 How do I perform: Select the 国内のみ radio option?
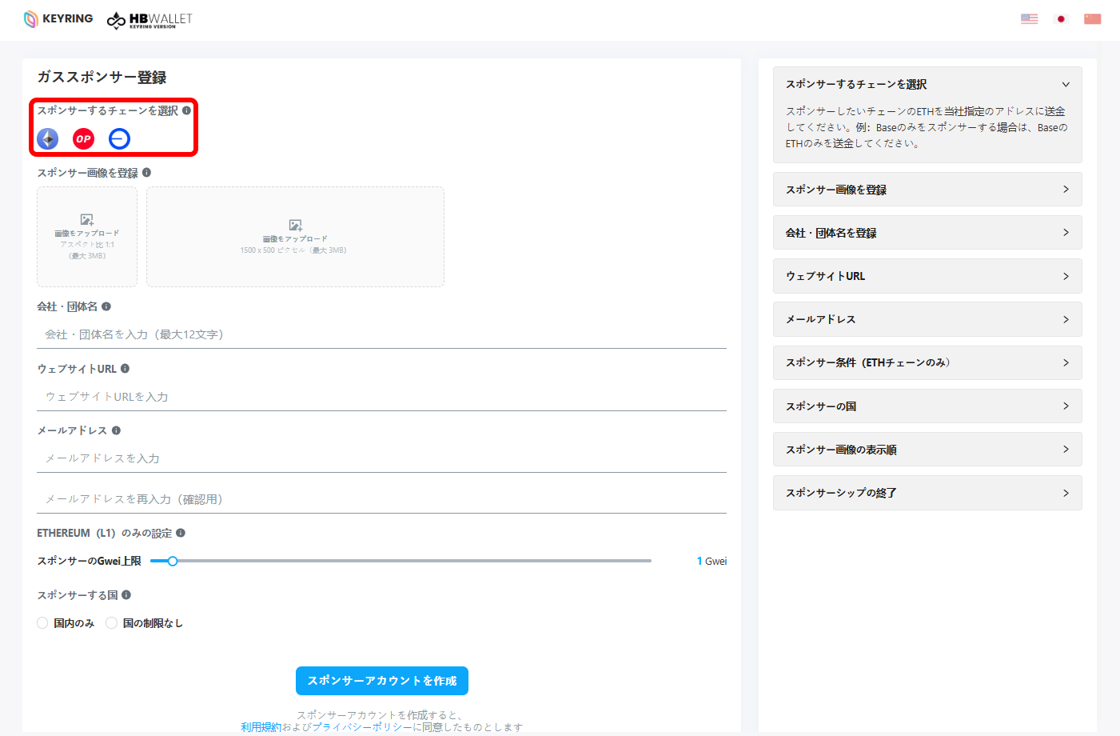[x=43, y=623]
